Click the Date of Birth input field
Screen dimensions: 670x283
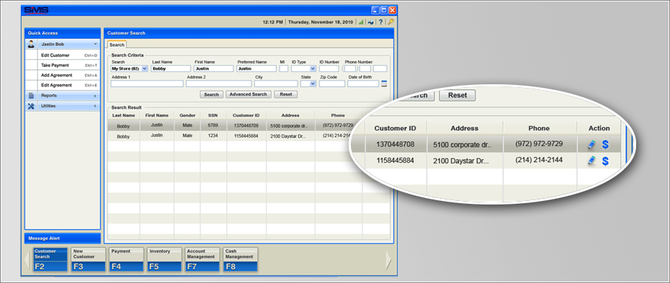click(x=363, y=84)
